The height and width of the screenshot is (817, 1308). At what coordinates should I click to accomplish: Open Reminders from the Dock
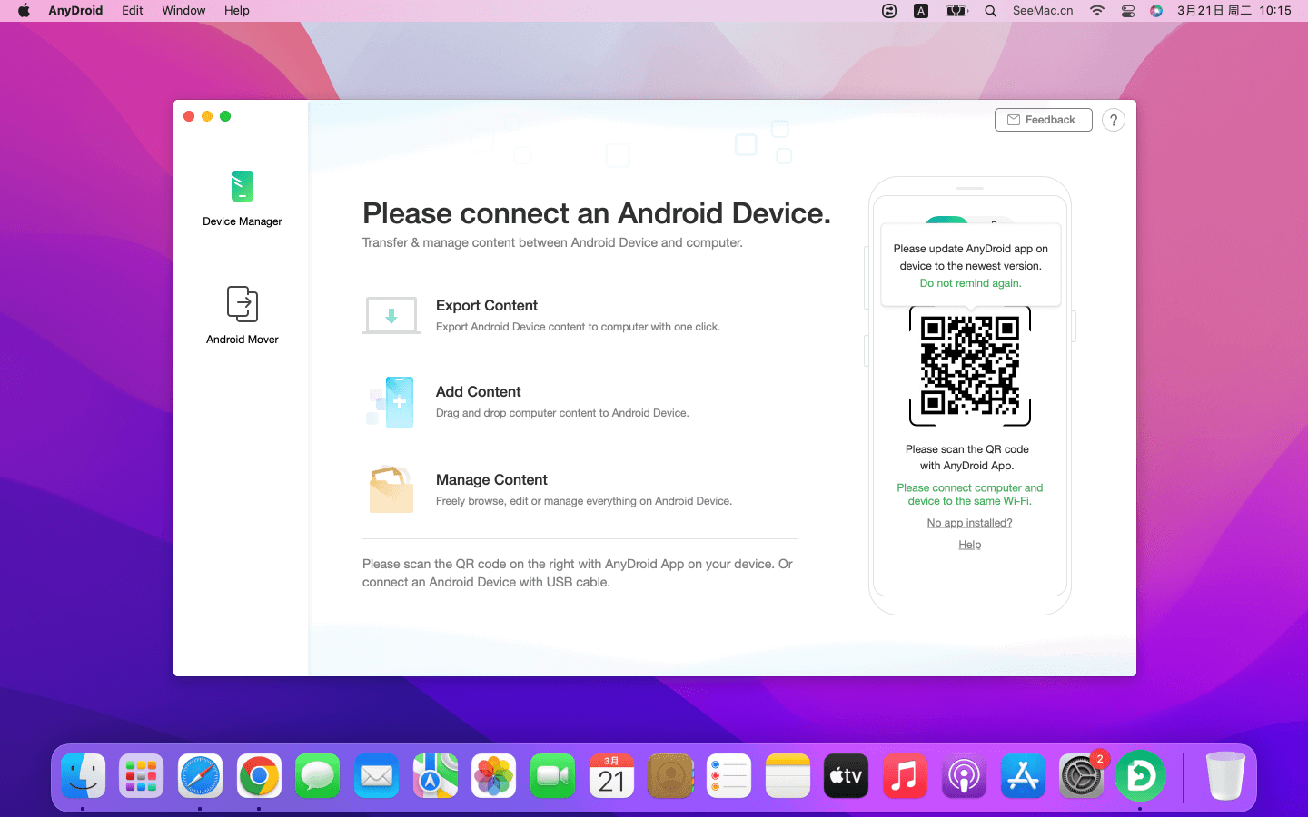[x=728, y=776]
